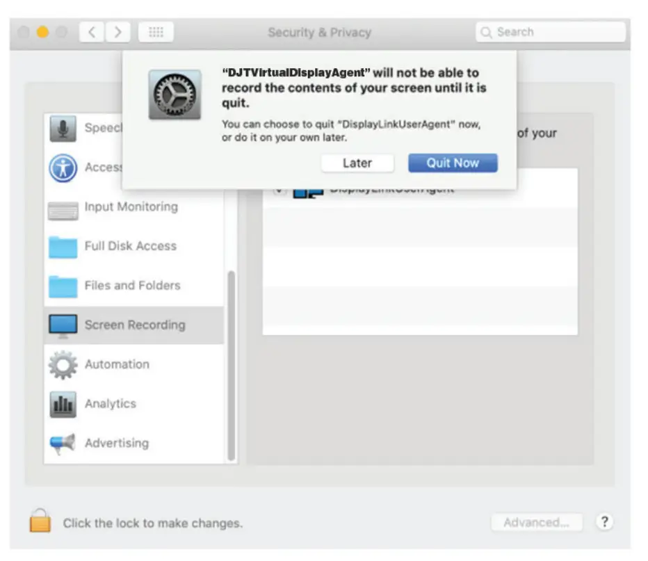Select the Advertising megaphone icon
Screen dimensions: 648x561
click(63, 443)
